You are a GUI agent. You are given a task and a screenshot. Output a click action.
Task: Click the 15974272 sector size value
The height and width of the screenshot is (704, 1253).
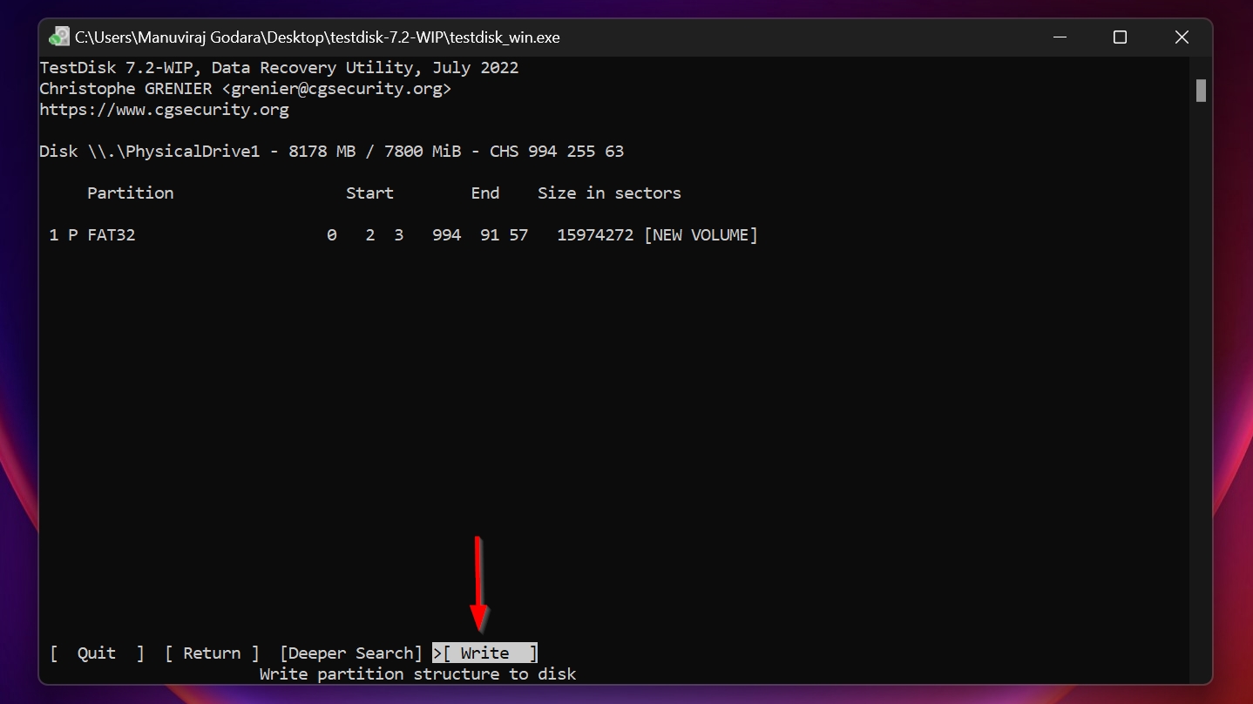tap(595, 235)
